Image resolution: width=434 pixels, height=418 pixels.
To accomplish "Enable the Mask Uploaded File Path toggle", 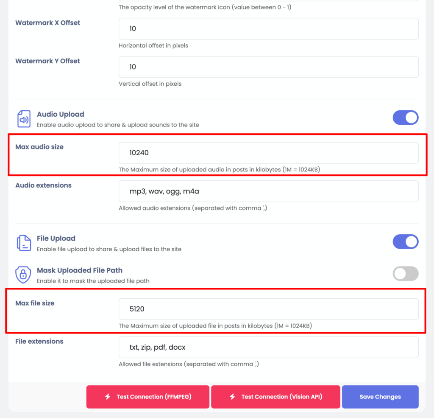I will pyautogui.click(x=405, y=274).
